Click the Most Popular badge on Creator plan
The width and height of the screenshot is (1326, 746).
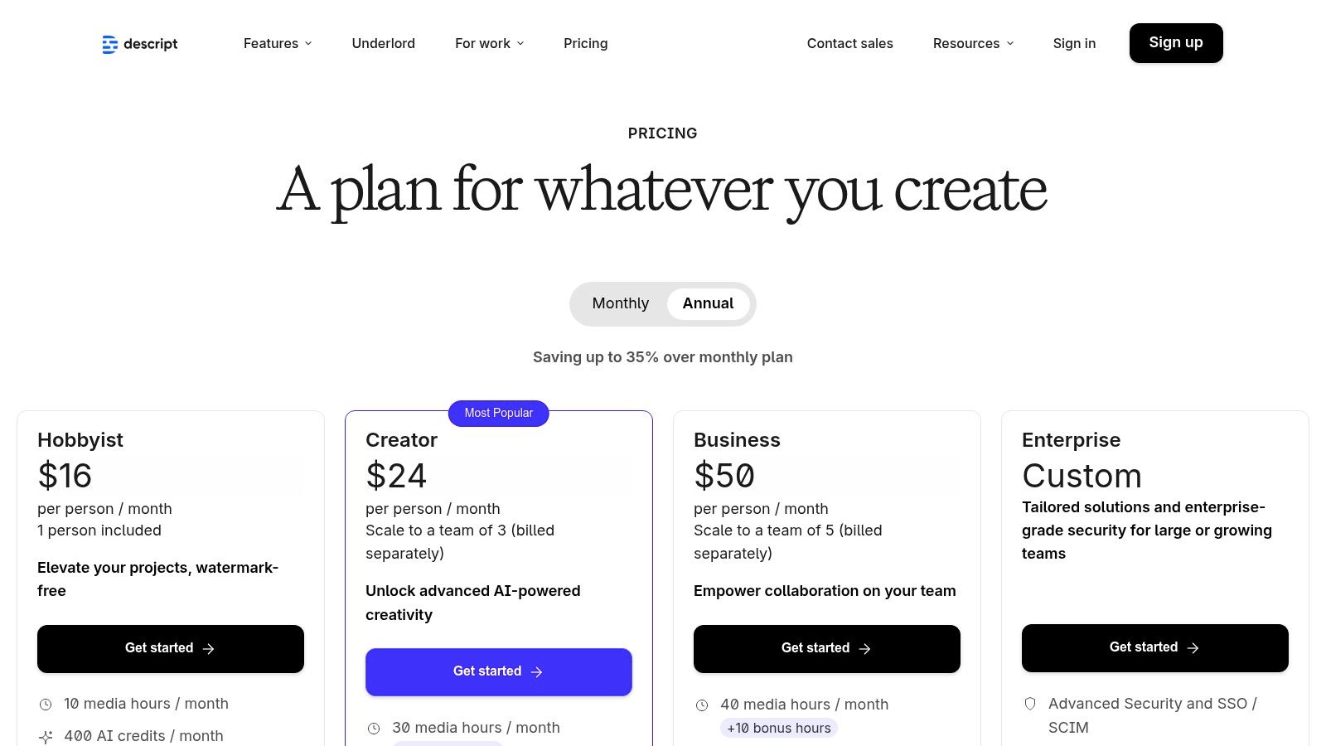coord(498,413)
